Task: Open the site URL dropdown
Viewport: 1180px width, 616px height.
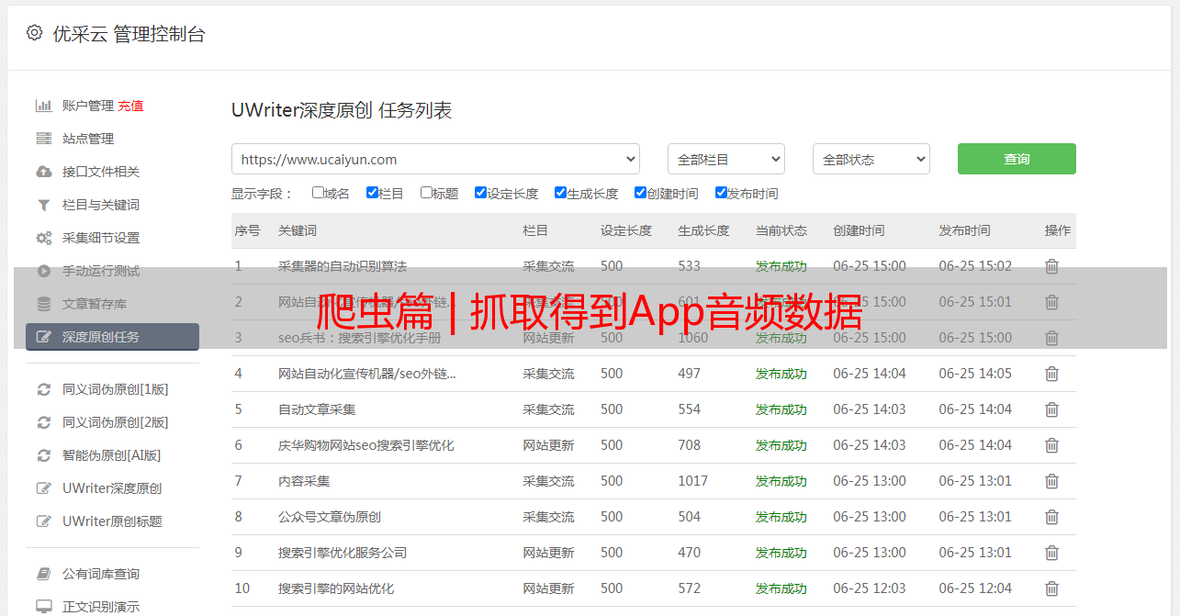Action: tap(435, 159)
